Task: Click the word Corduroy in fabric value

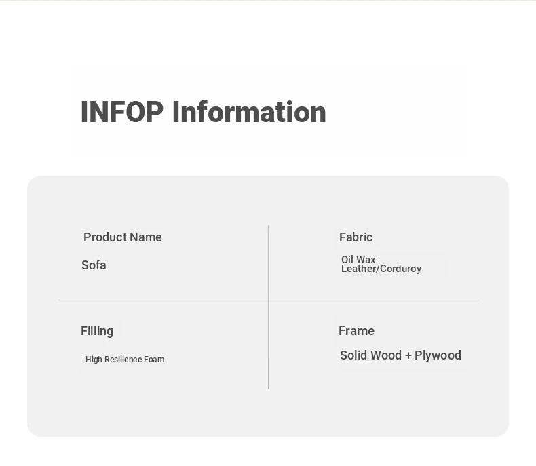Action: (400, 269)
